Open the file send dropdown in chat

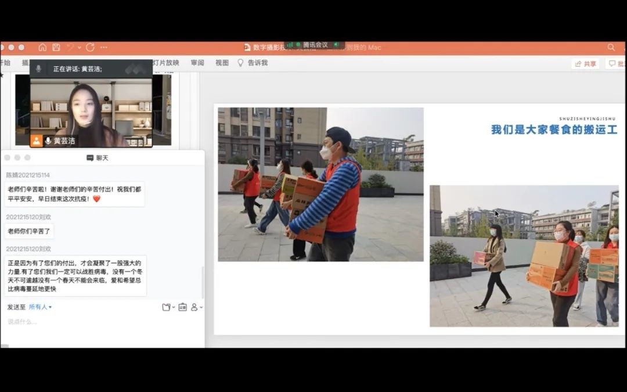pyautogui.click(x=168, y=307)
